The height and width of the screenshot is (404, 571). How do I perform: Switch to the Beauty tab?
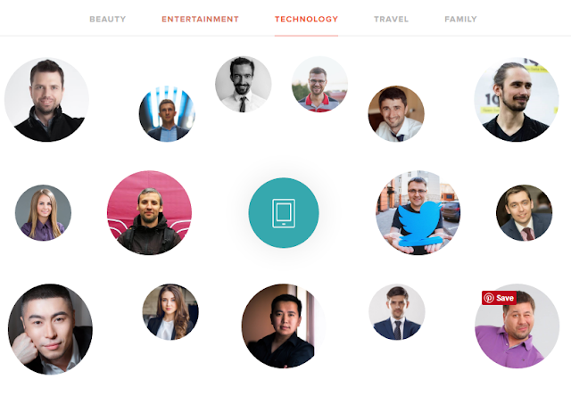click(x=107, y=19)
